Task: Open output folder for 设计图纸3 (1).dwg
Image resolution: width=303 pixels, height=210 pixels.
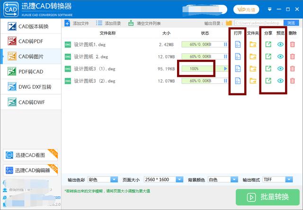Action: pos(253,68)
